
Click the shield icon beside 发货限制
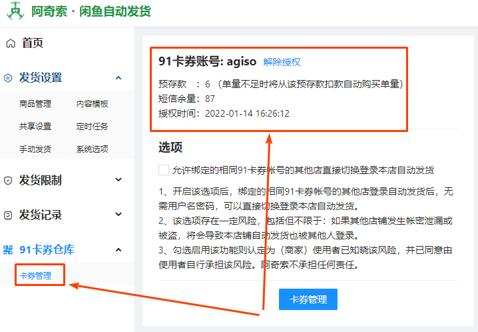pos(8,181)
